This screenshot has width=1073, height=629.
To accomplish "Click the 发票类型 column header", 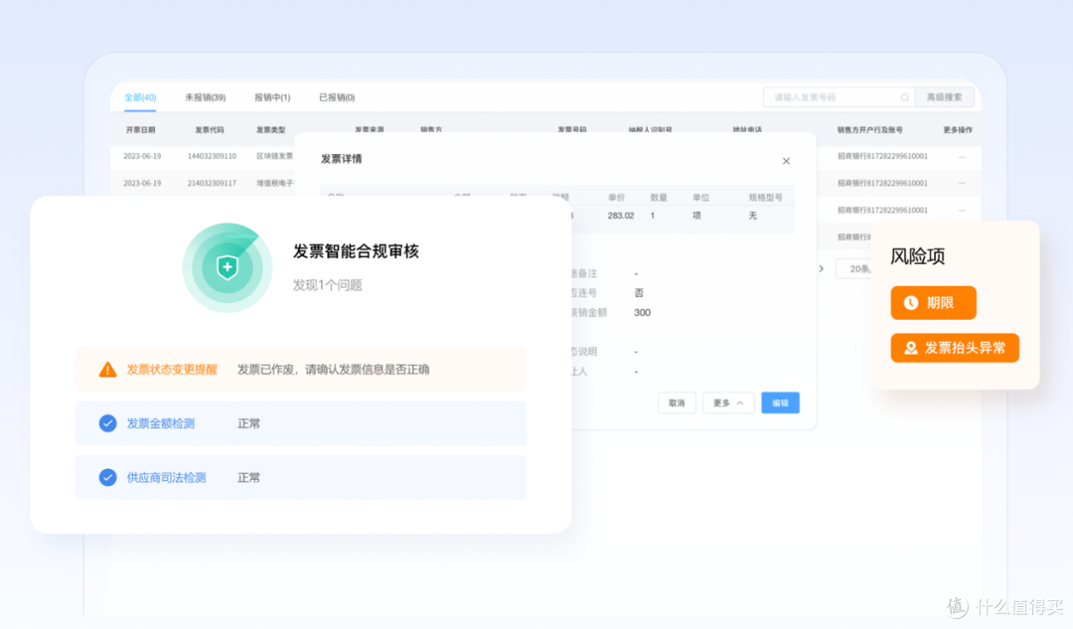I will pyautogui.click(x=271, y=129).
